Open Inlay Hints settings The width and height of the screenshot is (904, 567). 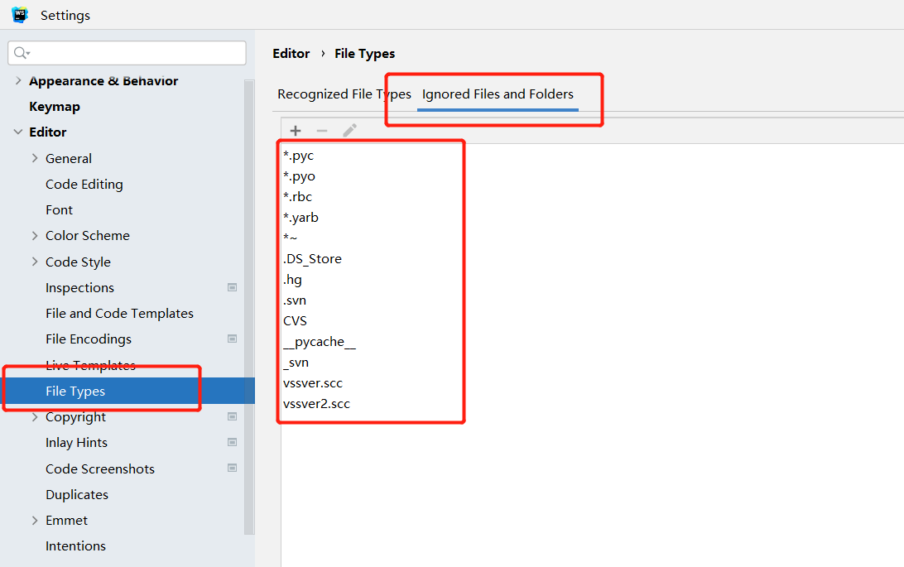(x=76, y=443)
